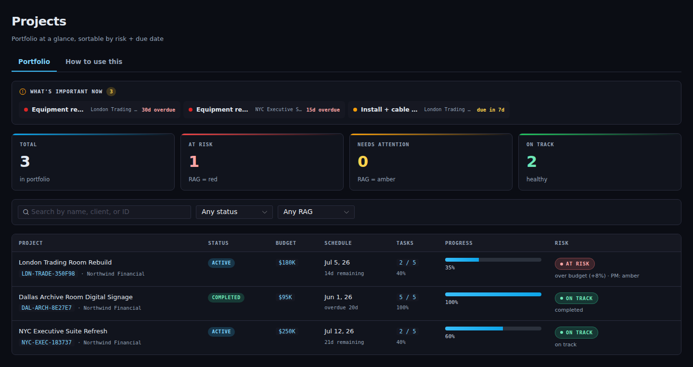Open Dallas Archive Room Digital Signage project
Image resolution: width=693 pixels, height=367 pixels.
coord(76,297)
